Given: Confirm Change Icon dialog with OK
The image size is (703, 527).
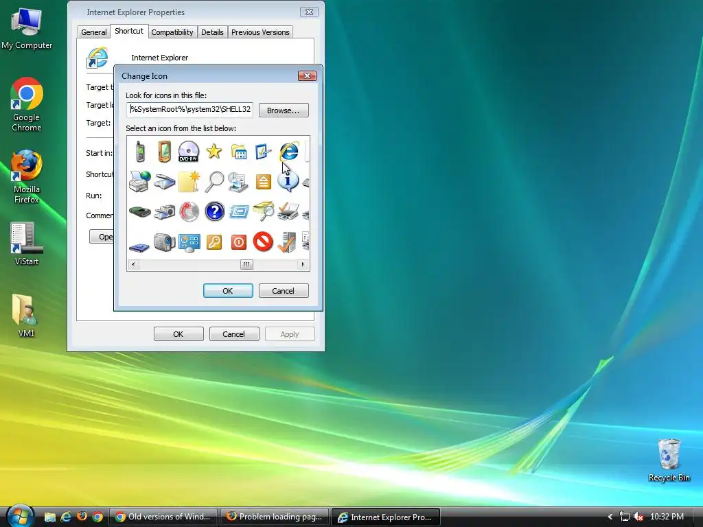Looking at the screenshot, I should pyautogui.click(x=228, y=291).
